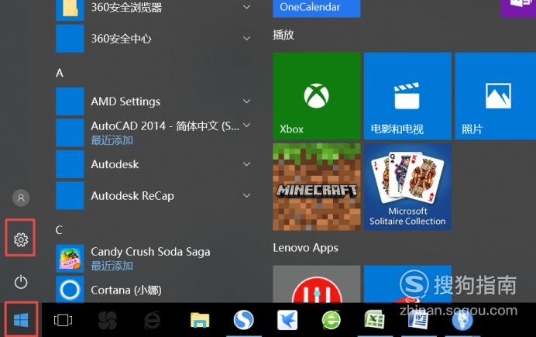Open the green 360 browser taskbar icon
The width and height of the screenshot is (536, 337).
331,320
